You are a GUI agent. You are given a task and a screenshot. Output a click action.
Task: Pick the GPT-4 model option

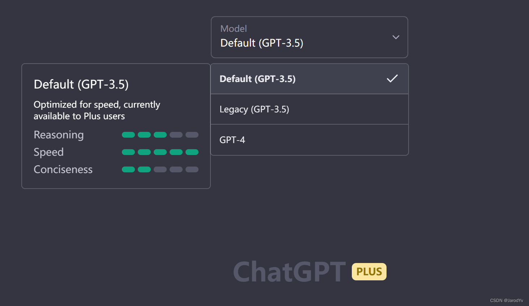pos(232,140)
